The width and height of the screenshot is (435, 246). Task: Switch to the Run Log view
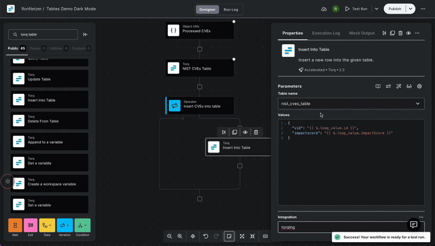tap(231, 9)
